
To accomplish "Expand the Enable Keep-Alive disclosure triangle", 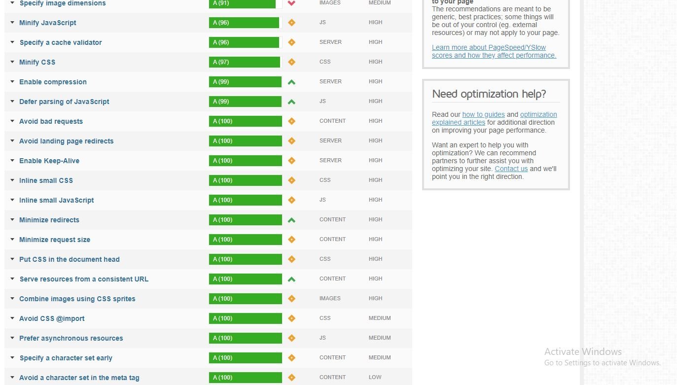I will 12,161.
